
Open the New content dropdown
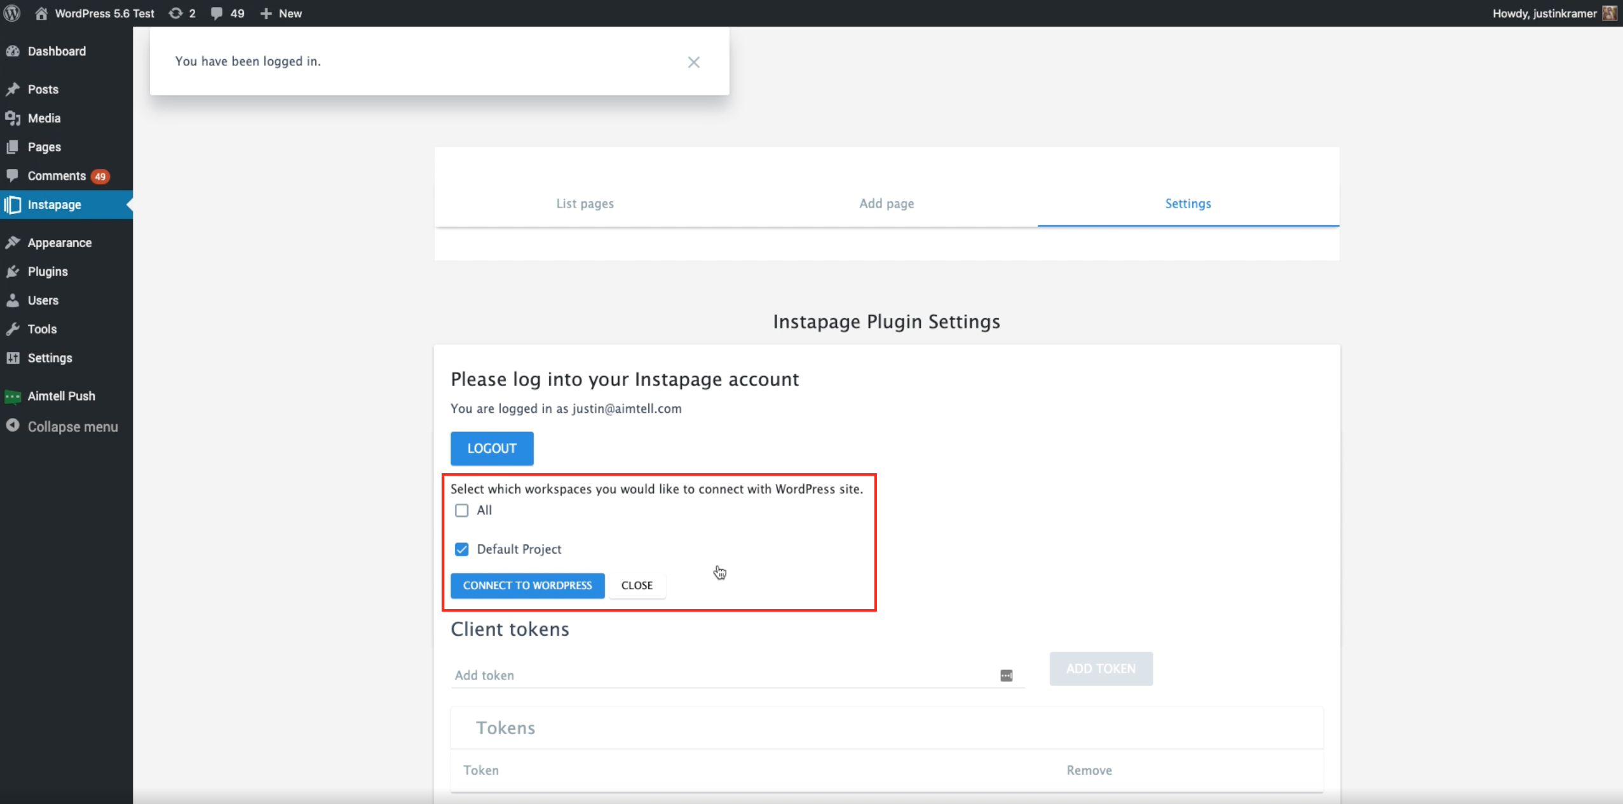[282, 13]
